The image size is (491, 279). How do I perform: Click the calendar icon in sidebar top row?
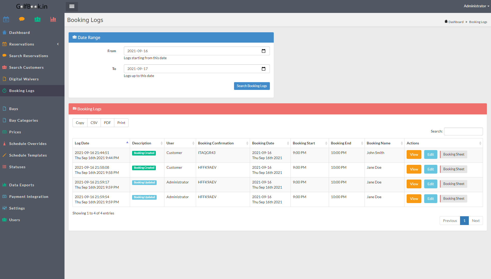[6, 19]
